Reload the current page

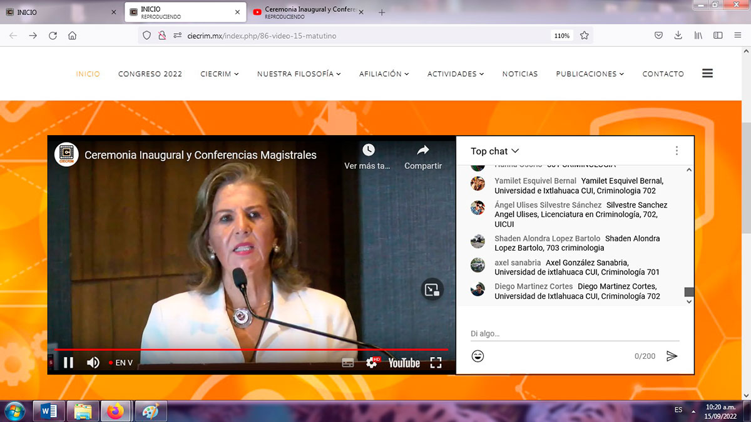(x=53, y=36)
